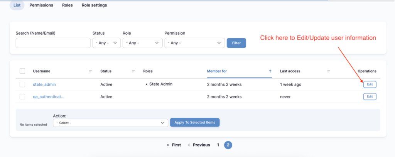Click Apply To Selected Items button
Viewport: 395px width, 157px height.
pyautogui.click(x=195, y=122)
